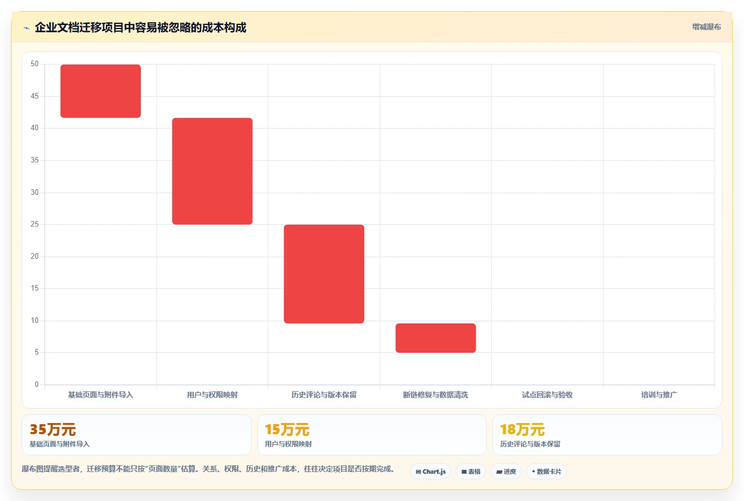744x501 pixels.
Task: Click the y-axis value 25
Action: pos(35,224)
